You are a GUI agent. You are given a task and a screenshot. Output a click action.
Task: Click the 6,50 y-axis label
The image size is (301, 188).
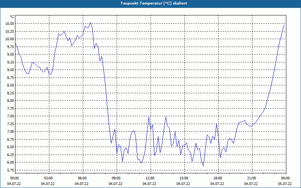pyautogui.click(x=11, y=147)
